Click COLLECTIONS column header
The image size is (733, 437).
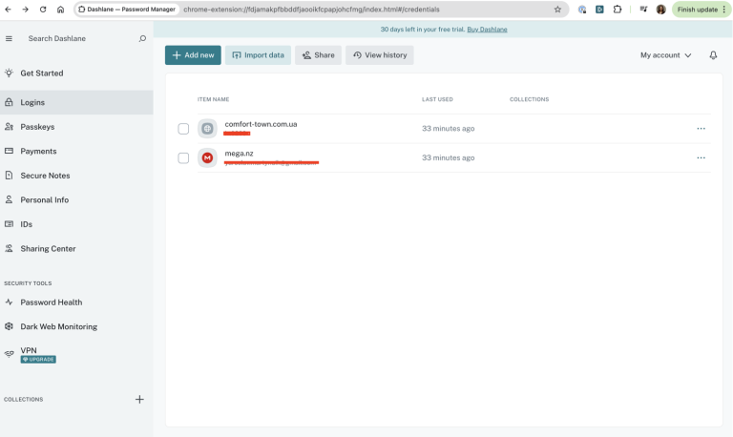[x=529, y=99]
